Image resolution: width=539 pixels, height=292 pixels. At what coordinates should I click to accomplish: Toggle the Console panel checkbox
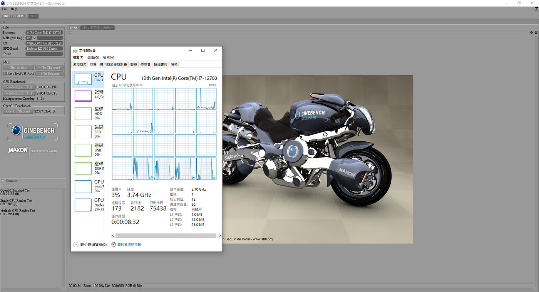coord(3,181)
